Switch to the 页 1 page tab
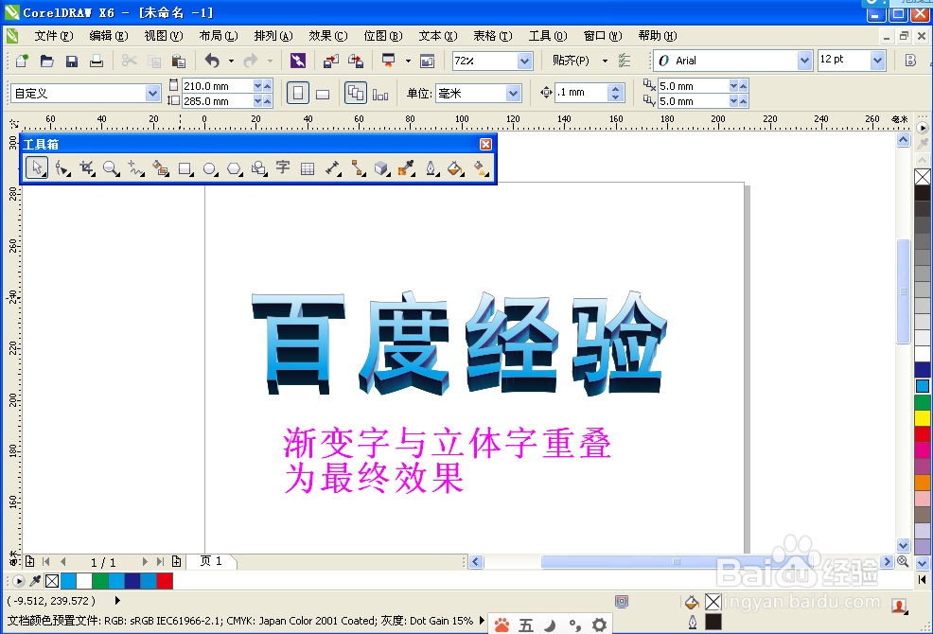The height and width of the screenshot is (634, 933). tap(212, 561)
